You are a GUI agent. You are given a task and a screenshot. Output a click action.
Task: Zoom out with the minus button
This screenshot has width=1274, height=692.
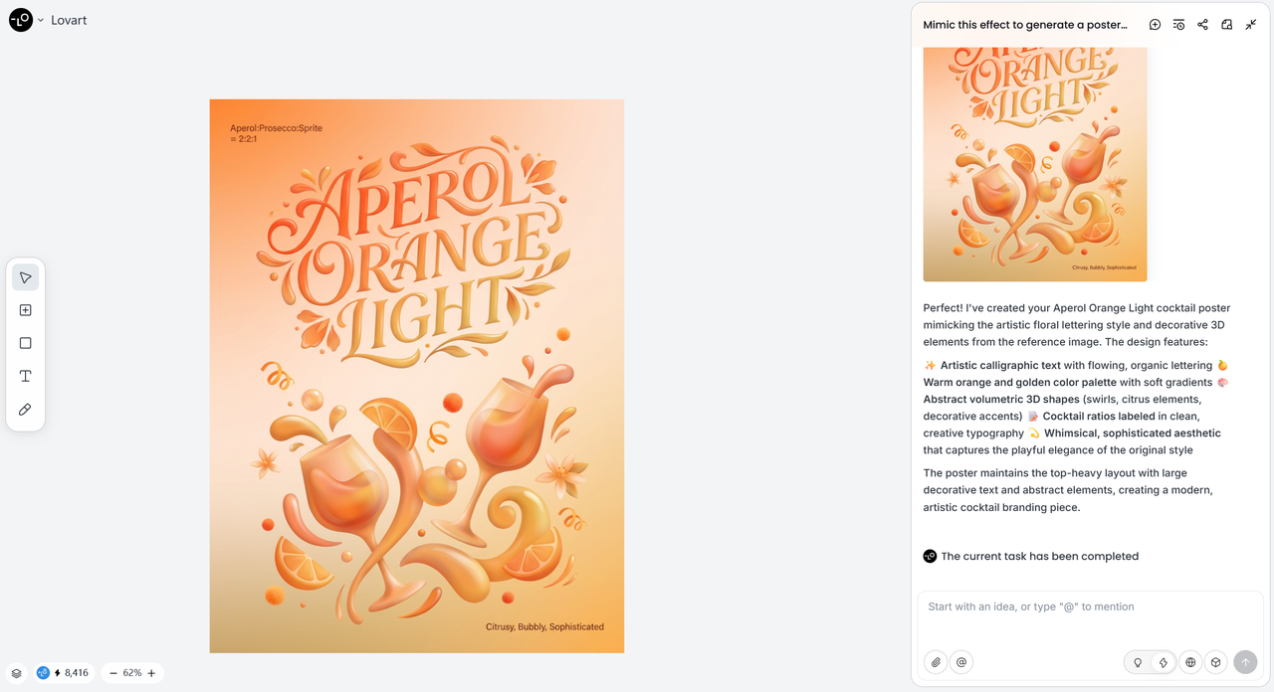click(113, 673)
